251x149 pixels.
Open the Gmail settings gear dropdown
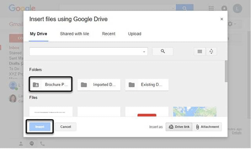pos(232,24)
